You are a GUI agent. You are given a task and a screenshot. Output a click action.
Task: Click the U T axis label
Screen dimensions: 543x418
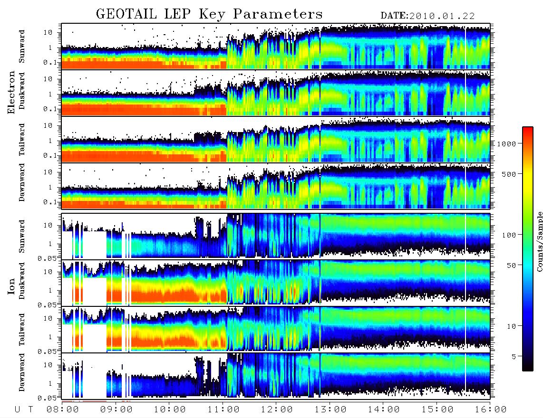(24, 409)
